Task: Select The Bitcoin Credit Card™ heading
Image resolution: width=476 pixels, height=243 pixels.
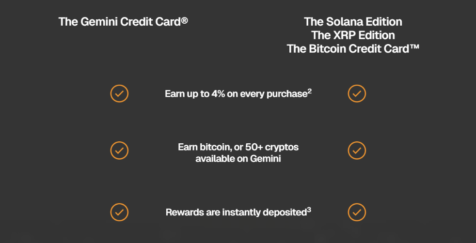Action: click(353, 49)
